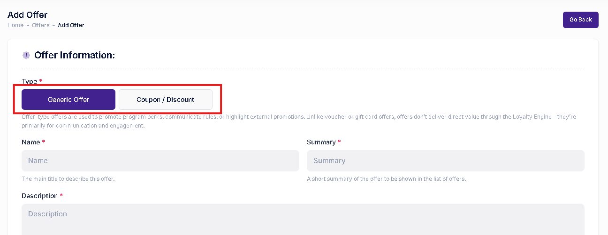This screenshot has height=235, width=608.
Task: Click the Type field label
Action: tap(29, 81)
